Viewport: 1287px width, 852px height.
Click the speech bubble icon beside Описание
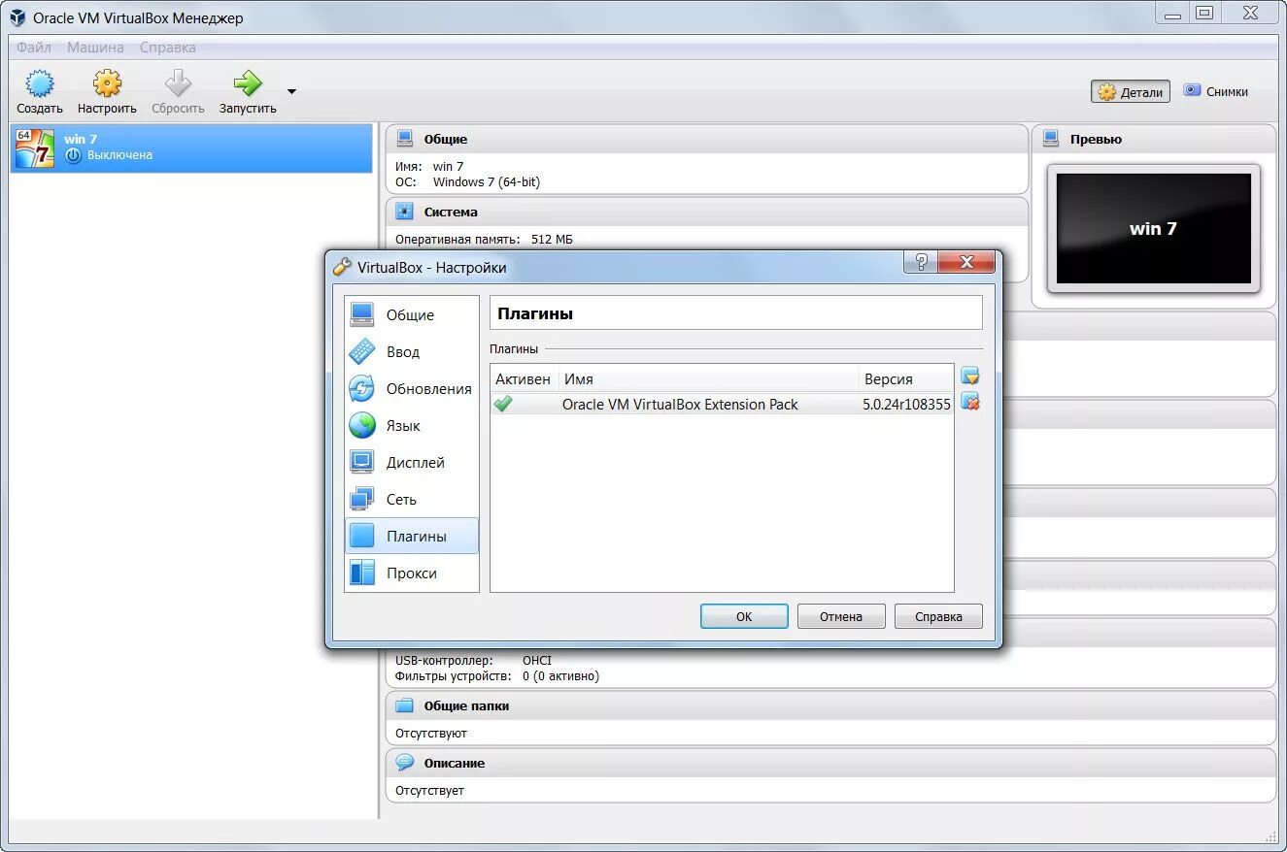pos(405,763)
